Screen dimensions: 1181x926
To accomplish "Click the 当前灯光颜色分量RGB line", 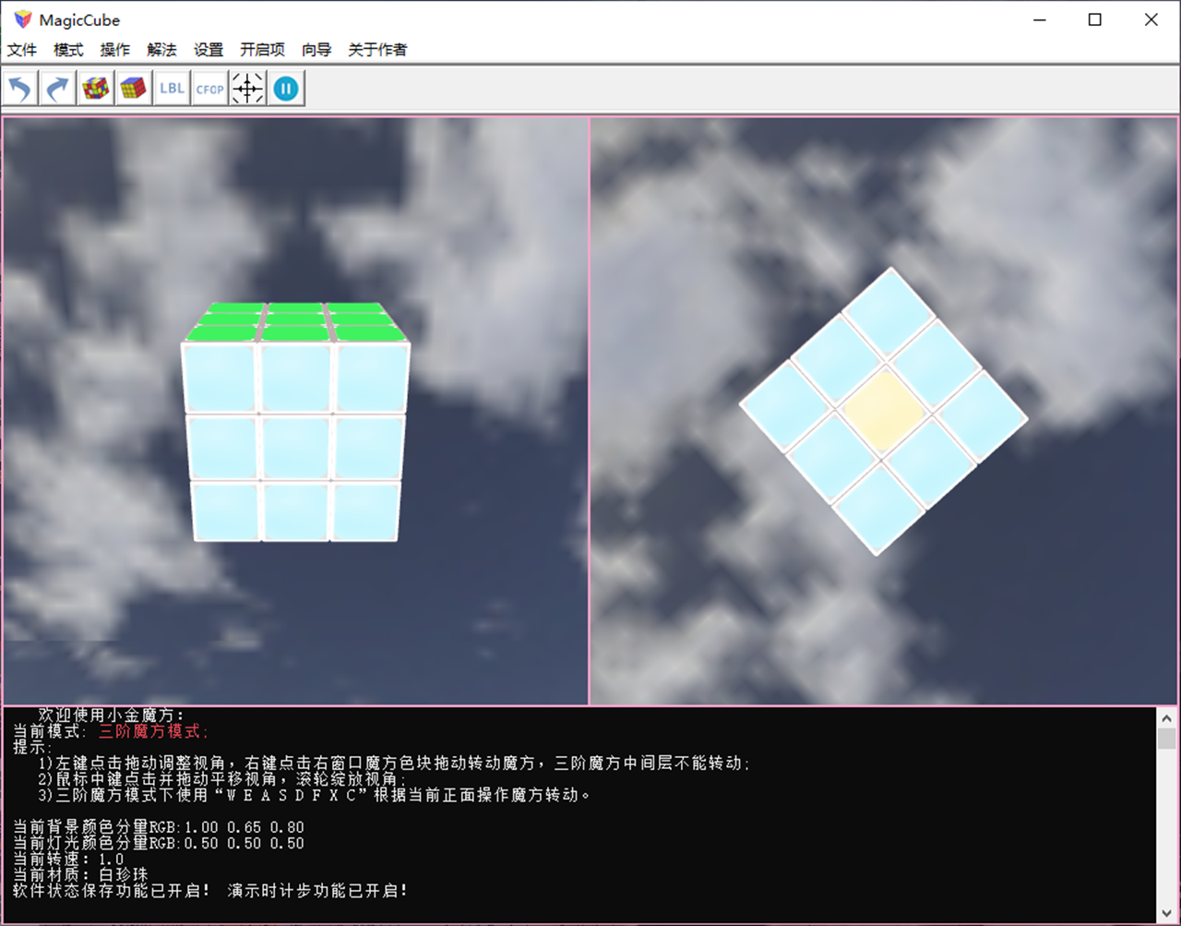I will (159, 843).
